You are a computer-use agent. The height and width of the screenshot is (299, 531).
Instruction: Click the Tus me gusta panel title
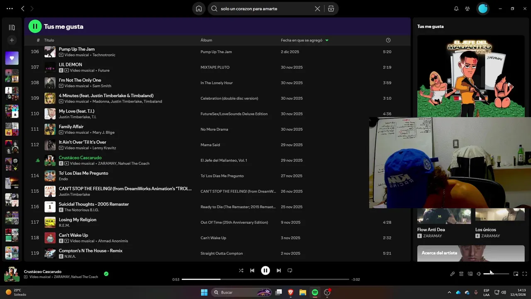pyautogui.click(x=430, y=26)
